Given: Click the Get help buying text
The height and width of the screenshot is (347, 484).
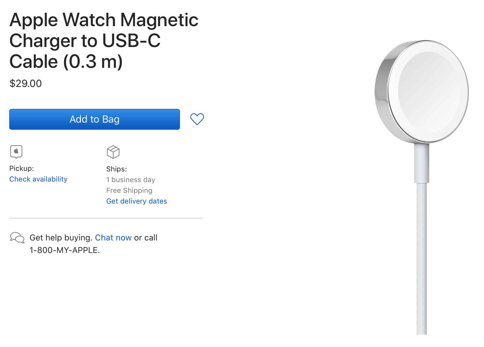Looking at the screenshot, I should click(x=61, y=238).
